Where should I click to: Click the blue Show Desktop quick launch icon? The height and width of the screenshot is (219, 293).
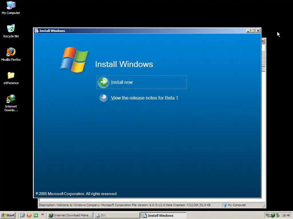22,215
